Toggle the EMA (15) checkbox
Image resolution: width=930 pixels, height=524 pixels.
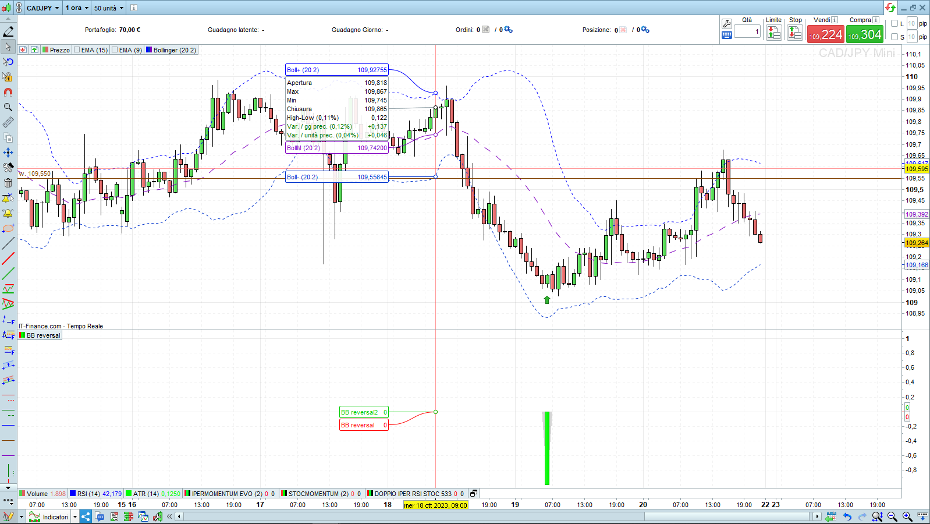tap(77, 50)
